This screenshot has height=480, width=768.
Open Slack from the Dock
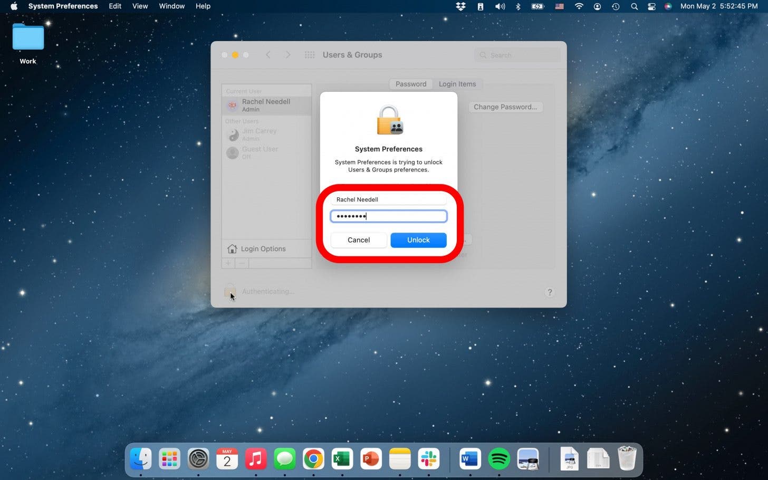(x=428, y=459)
